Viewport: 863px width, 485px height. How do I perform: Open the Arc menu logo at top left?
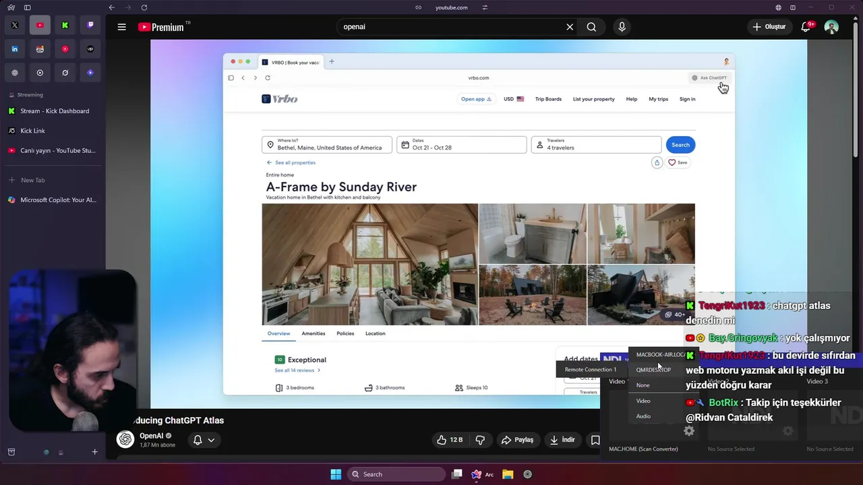[x=11, y=7]
